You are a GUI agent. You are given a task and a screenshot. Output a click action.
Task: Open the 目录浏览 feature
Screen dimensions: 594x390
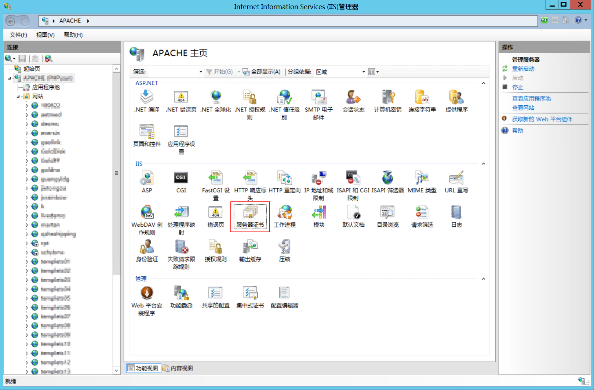tap(388, 216)
